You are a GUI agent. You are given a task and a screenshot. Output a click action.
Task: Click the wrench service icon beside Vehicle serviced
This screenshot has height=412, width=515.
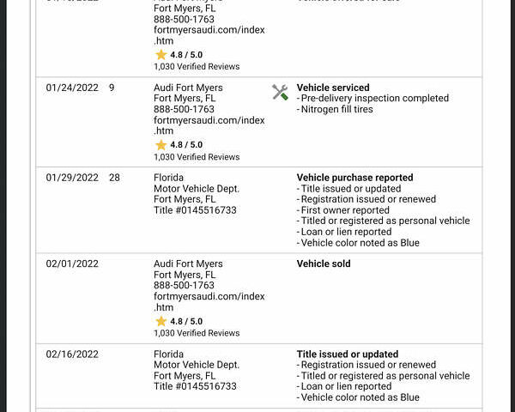click(x=280, y=93)
